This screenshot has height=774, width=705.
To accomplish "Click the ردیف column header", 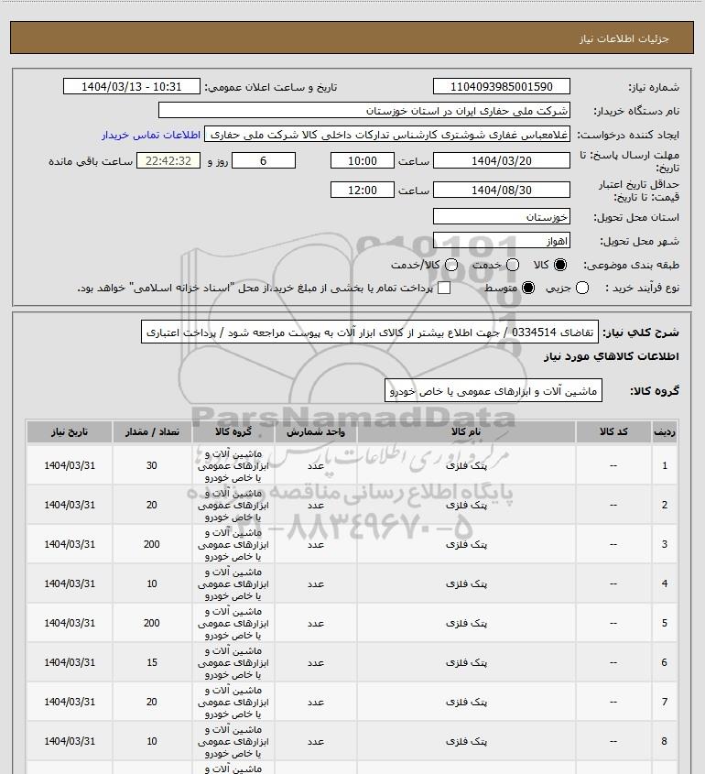I will [665, 432].
